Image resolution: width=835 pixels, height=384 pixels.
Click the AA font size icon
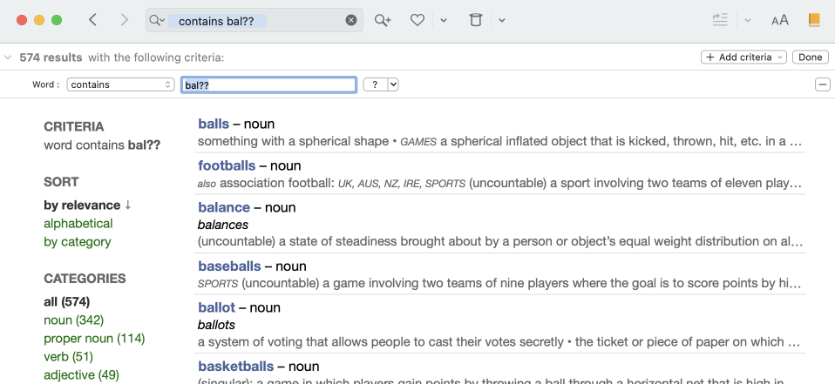[779, 20]
